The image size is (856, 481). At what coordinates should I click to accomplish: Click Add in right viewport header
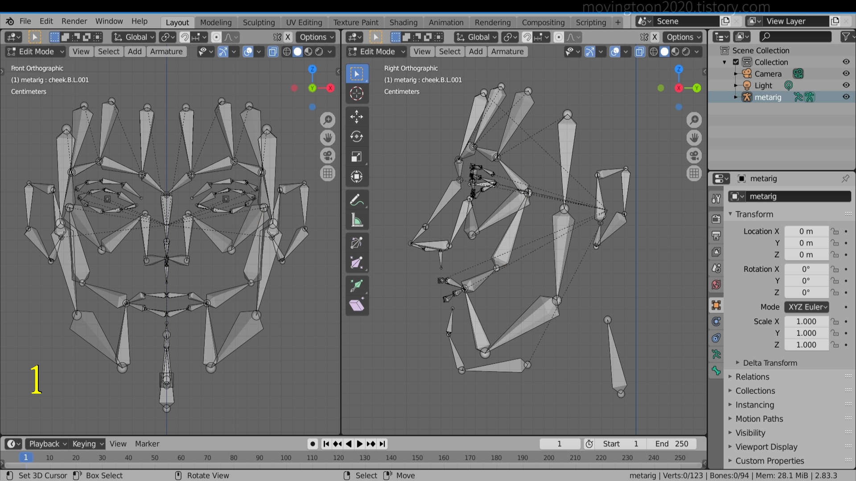[x=476, y=52]
